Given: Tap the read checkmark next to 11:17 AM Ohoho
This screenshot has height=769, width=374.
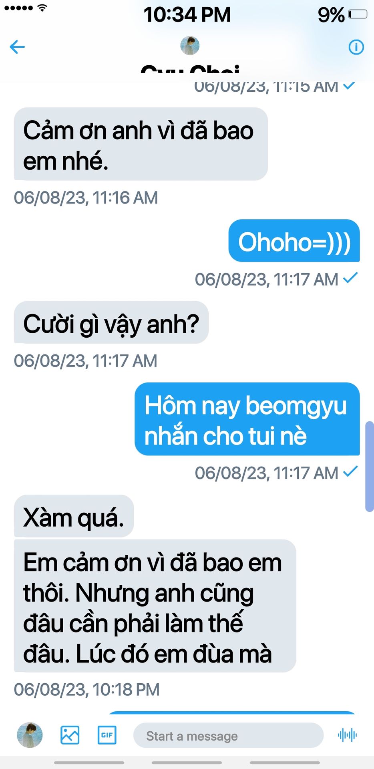Looking at the screenshot, I should coord(350,278).
